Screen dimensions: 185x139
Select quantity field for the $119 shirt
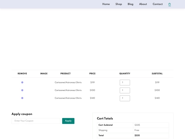click(x=125, y=82)
